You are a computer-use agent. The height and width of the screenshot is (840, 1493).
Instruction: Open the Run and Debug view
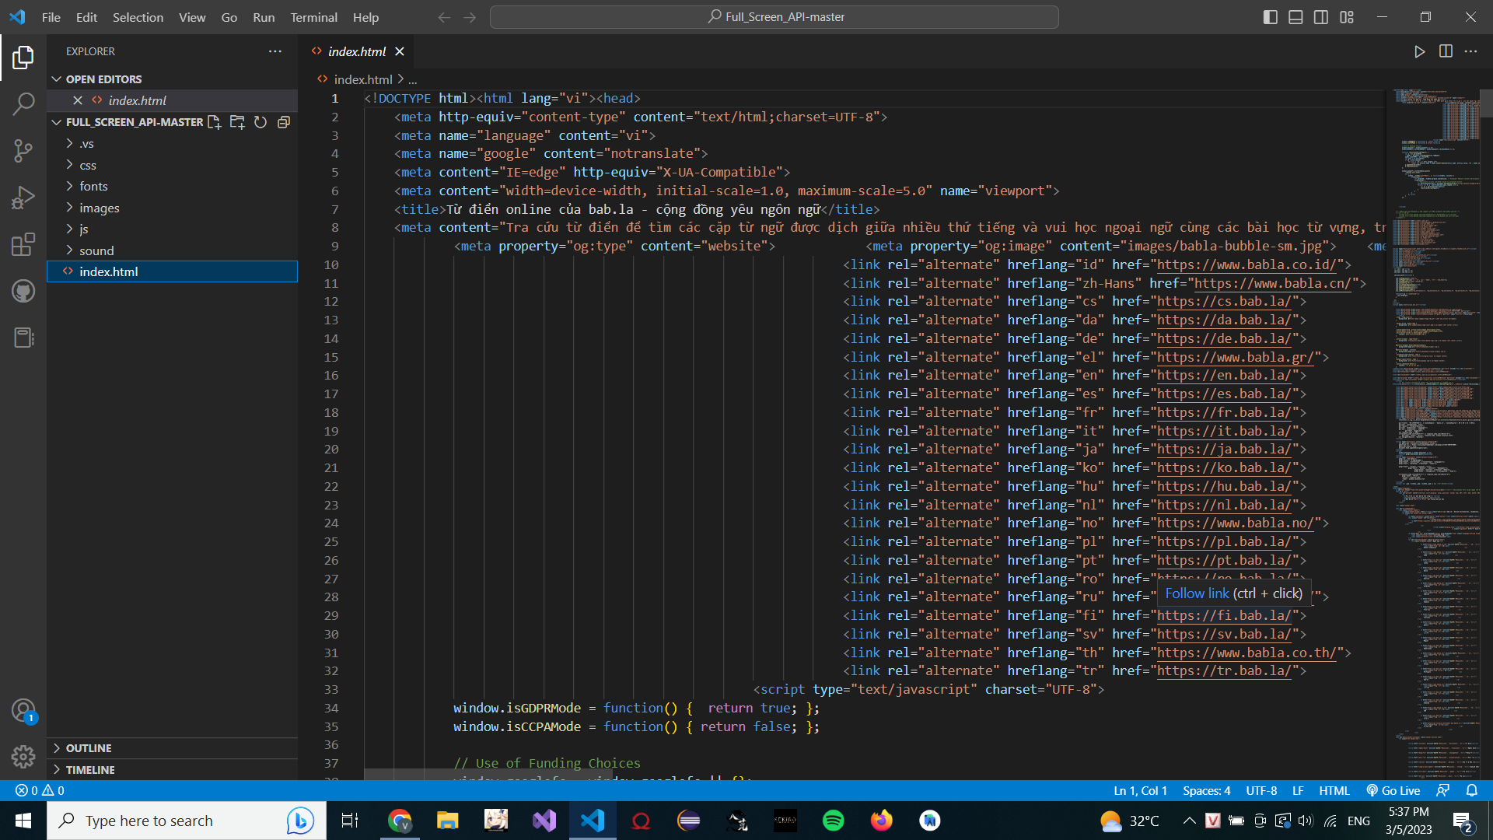(23, 198)
